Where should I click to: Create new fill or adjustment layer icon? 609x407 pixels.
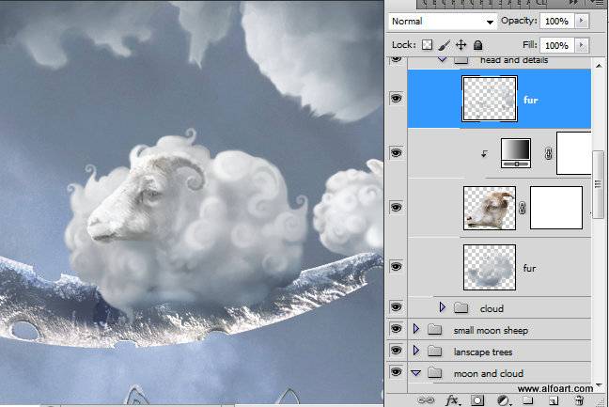pyautogui.click(x=504, y=400)
